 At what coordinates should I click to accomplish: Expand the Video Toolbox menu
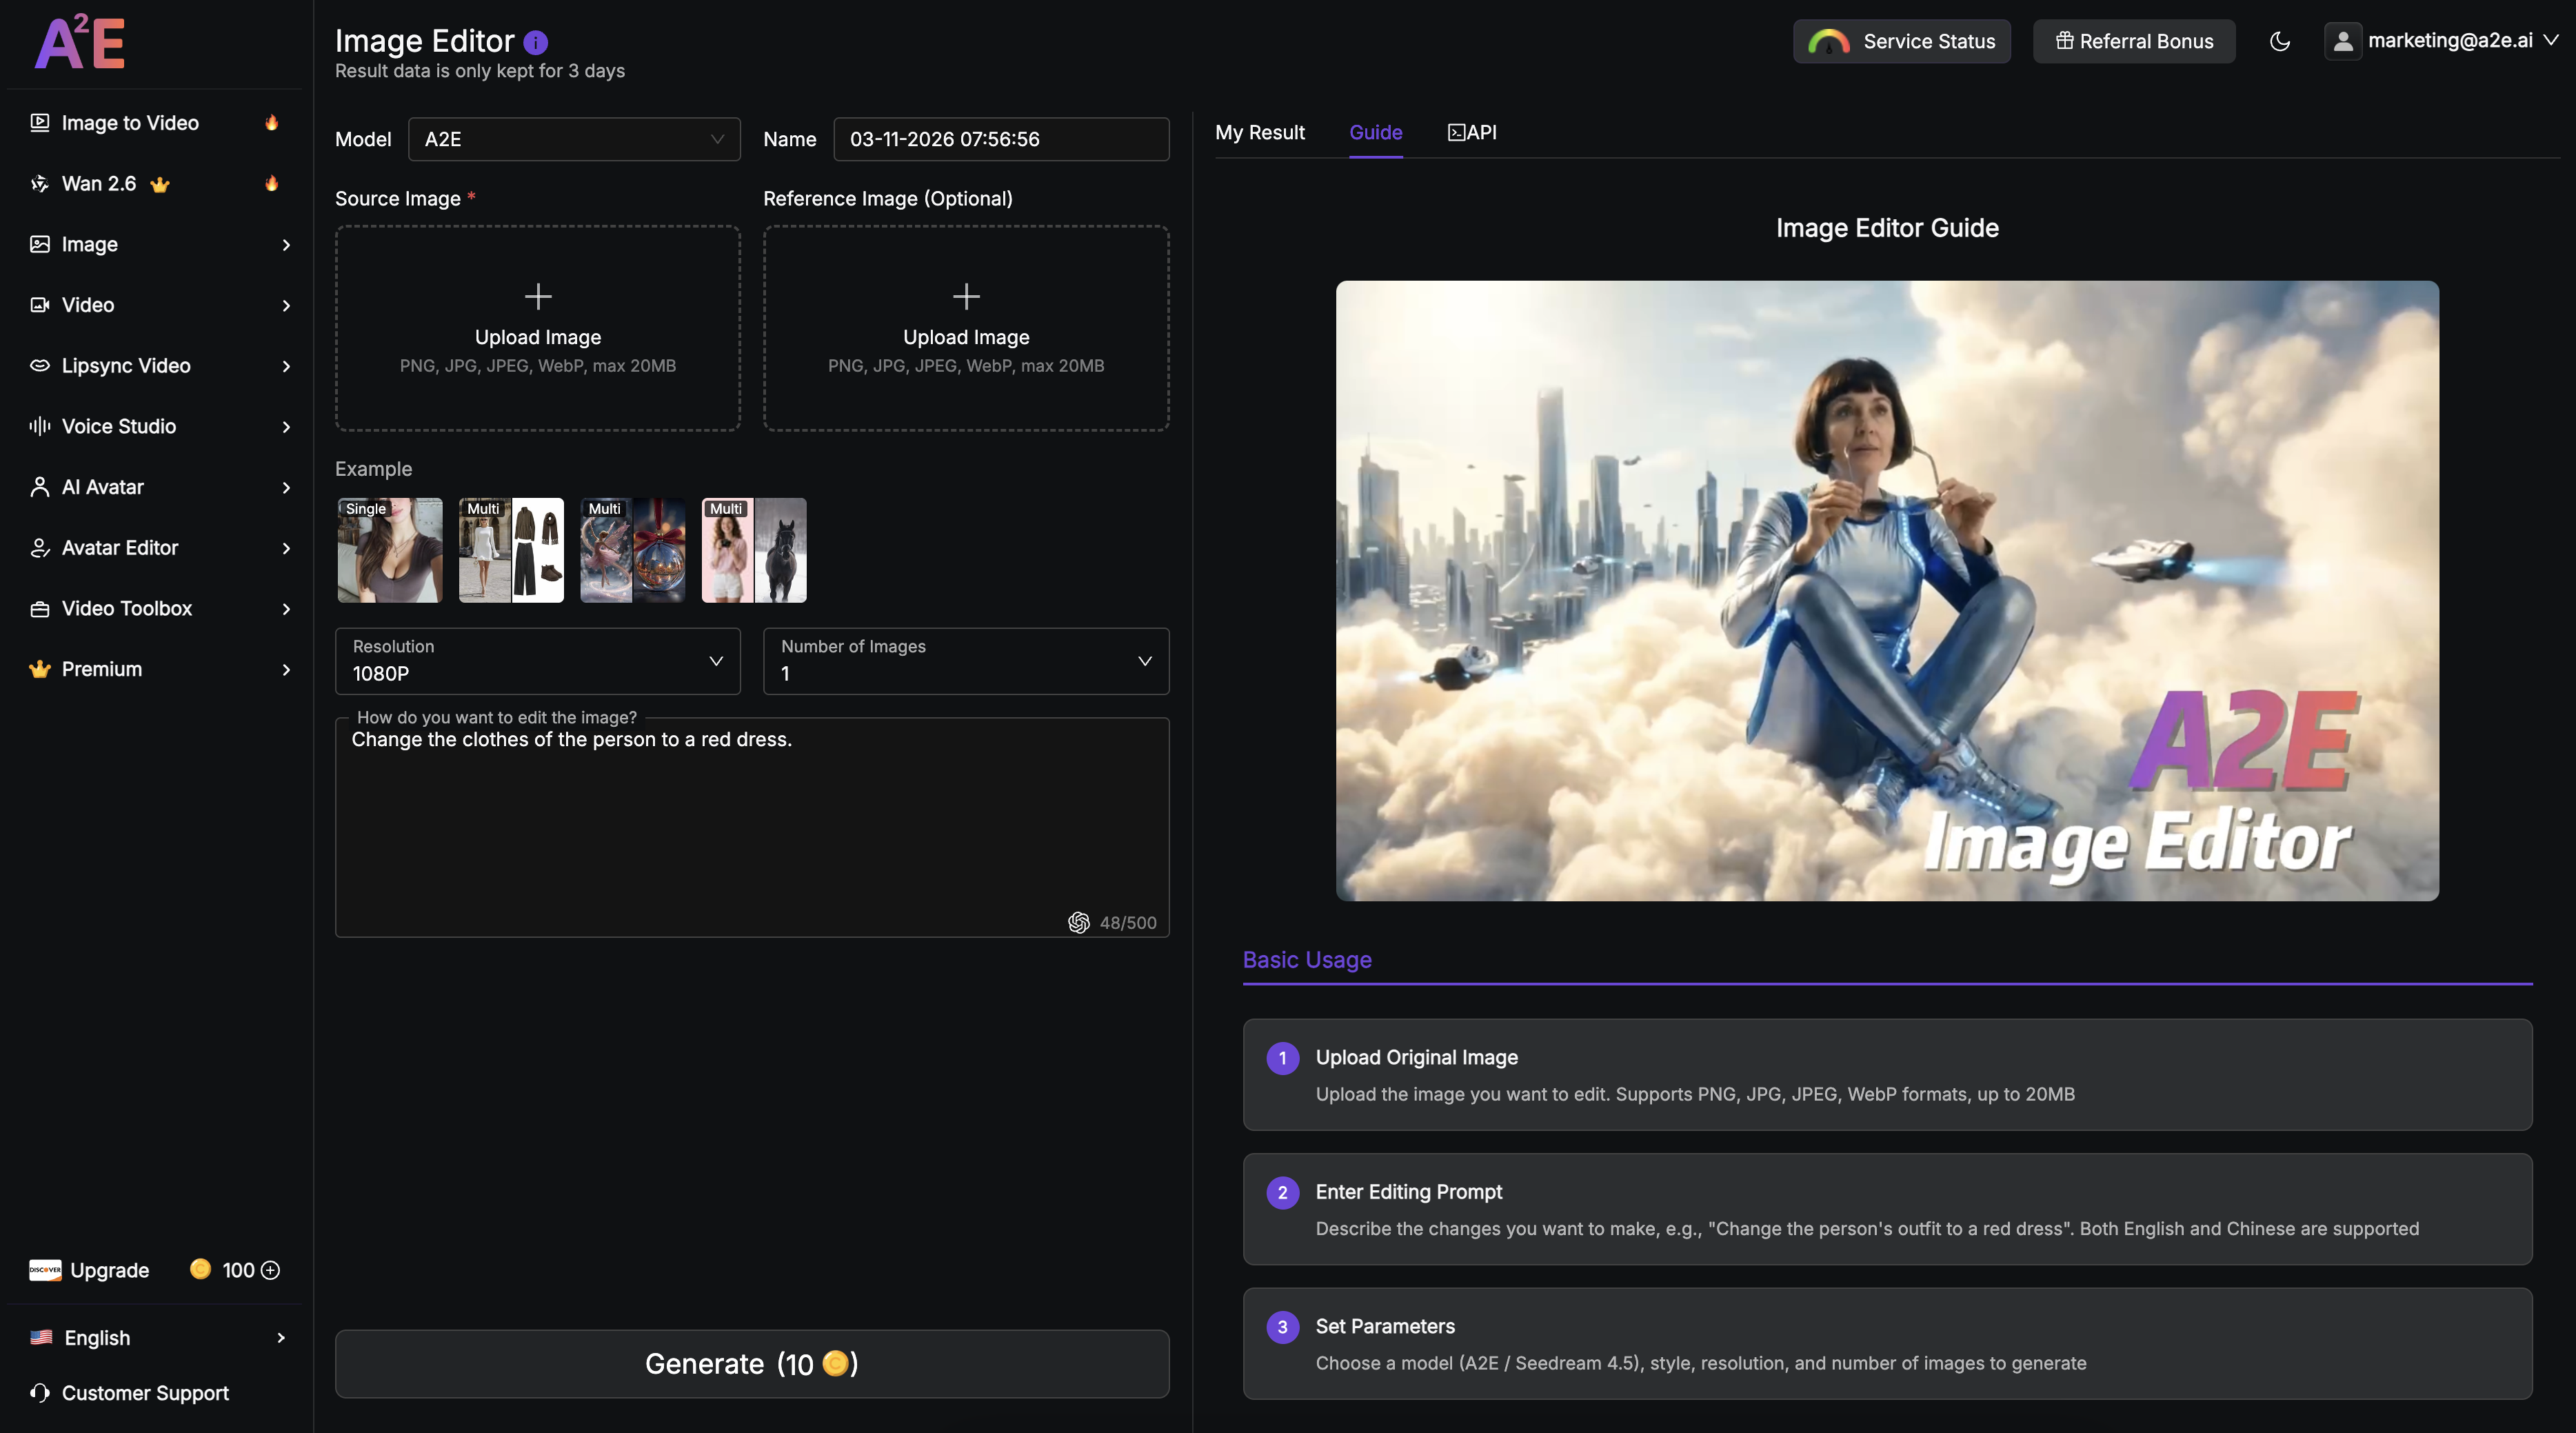pos(286,609)
